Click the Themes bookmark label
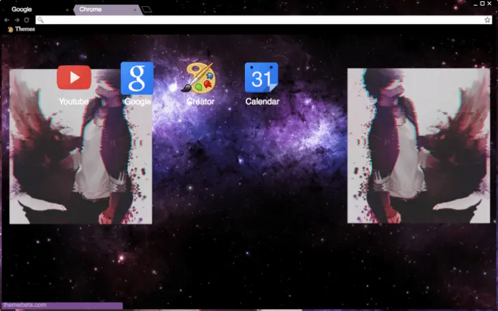498x311 pixels. (x=25, y=29)
